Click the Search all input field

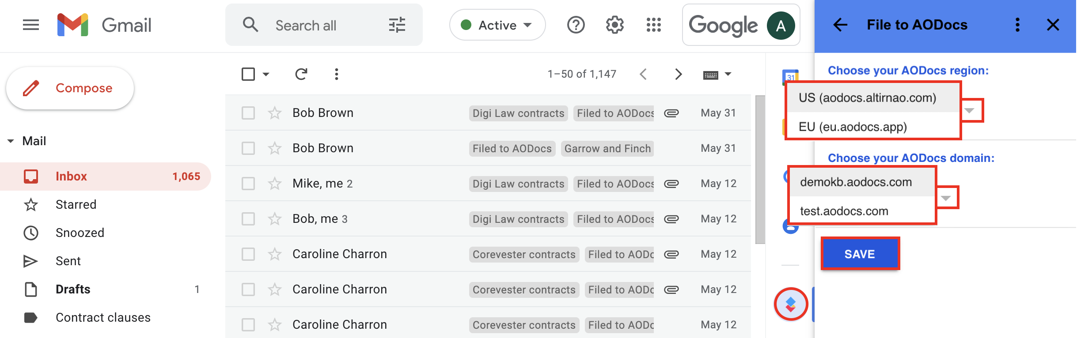[x=324, y=26]
